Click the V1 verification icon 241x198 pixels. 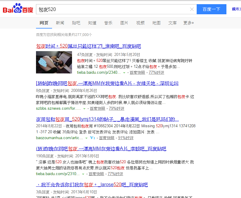pyautogui.click(x=92, y=138)
